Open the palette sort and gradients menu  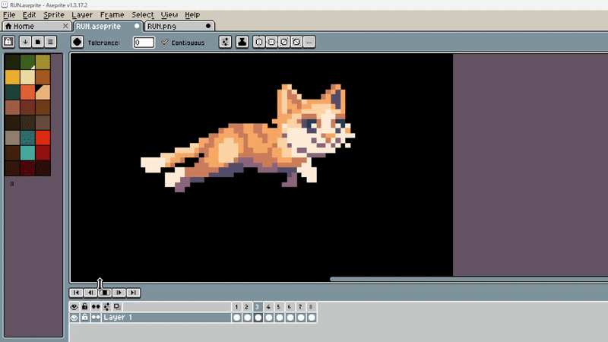(25, 42)
